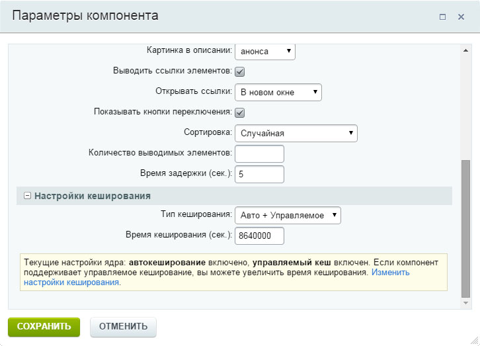
Task: Open the Открывать ссылки dropdown
Action: coord(278,92)
